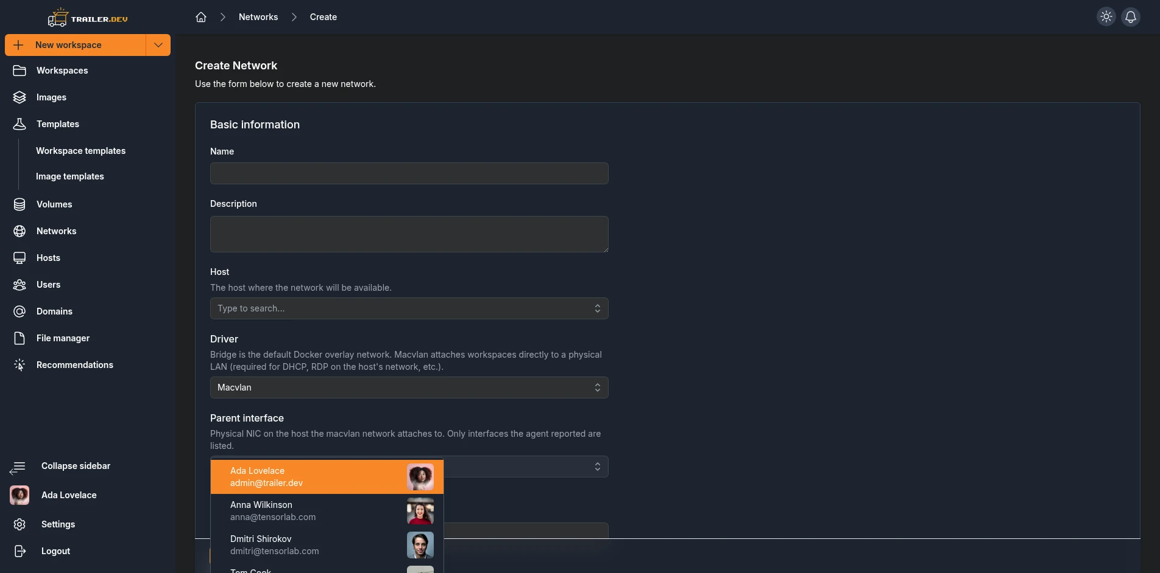
Task: Click the Logout icon
Action: click(x=19, y=551)
